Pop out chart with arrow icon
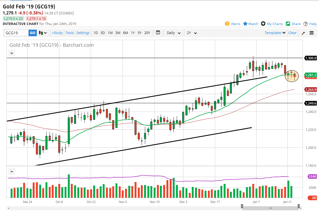Screen dimensions: 319x213 click(303, 33)
